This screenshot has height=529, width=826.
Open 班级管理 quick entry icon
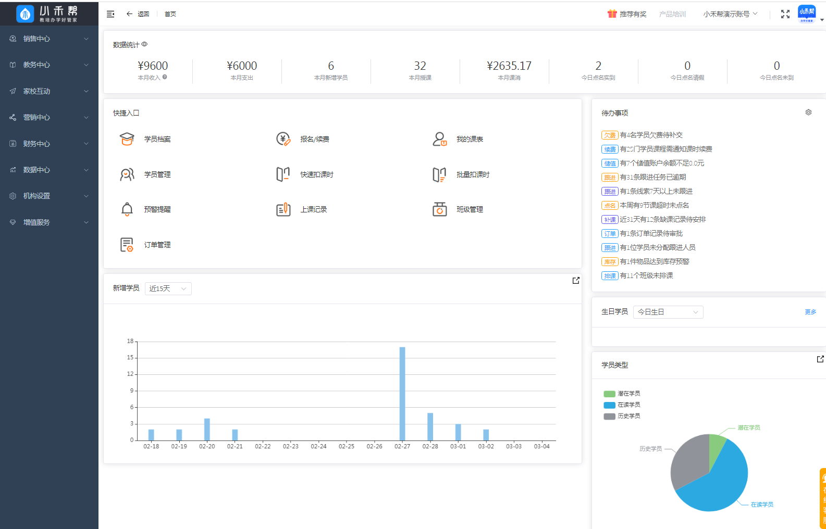(439, 209)
